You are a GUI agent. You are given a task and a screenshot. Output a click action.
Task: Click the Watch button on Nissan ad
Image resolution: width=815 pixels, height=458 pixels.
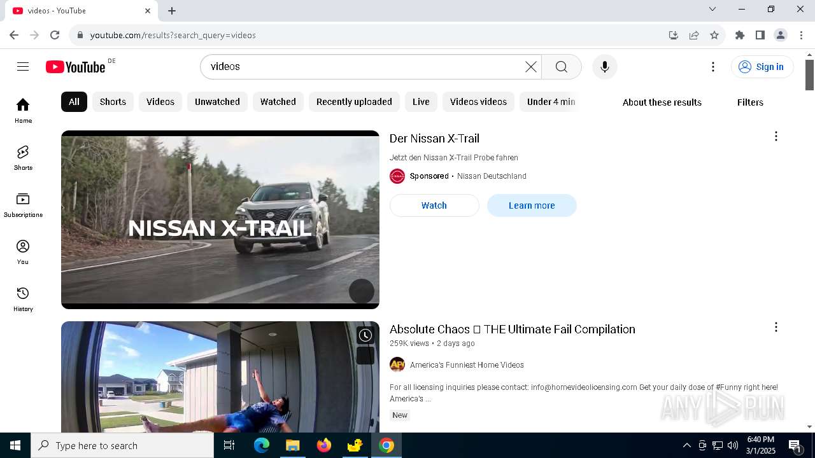[x=434, y=205]
